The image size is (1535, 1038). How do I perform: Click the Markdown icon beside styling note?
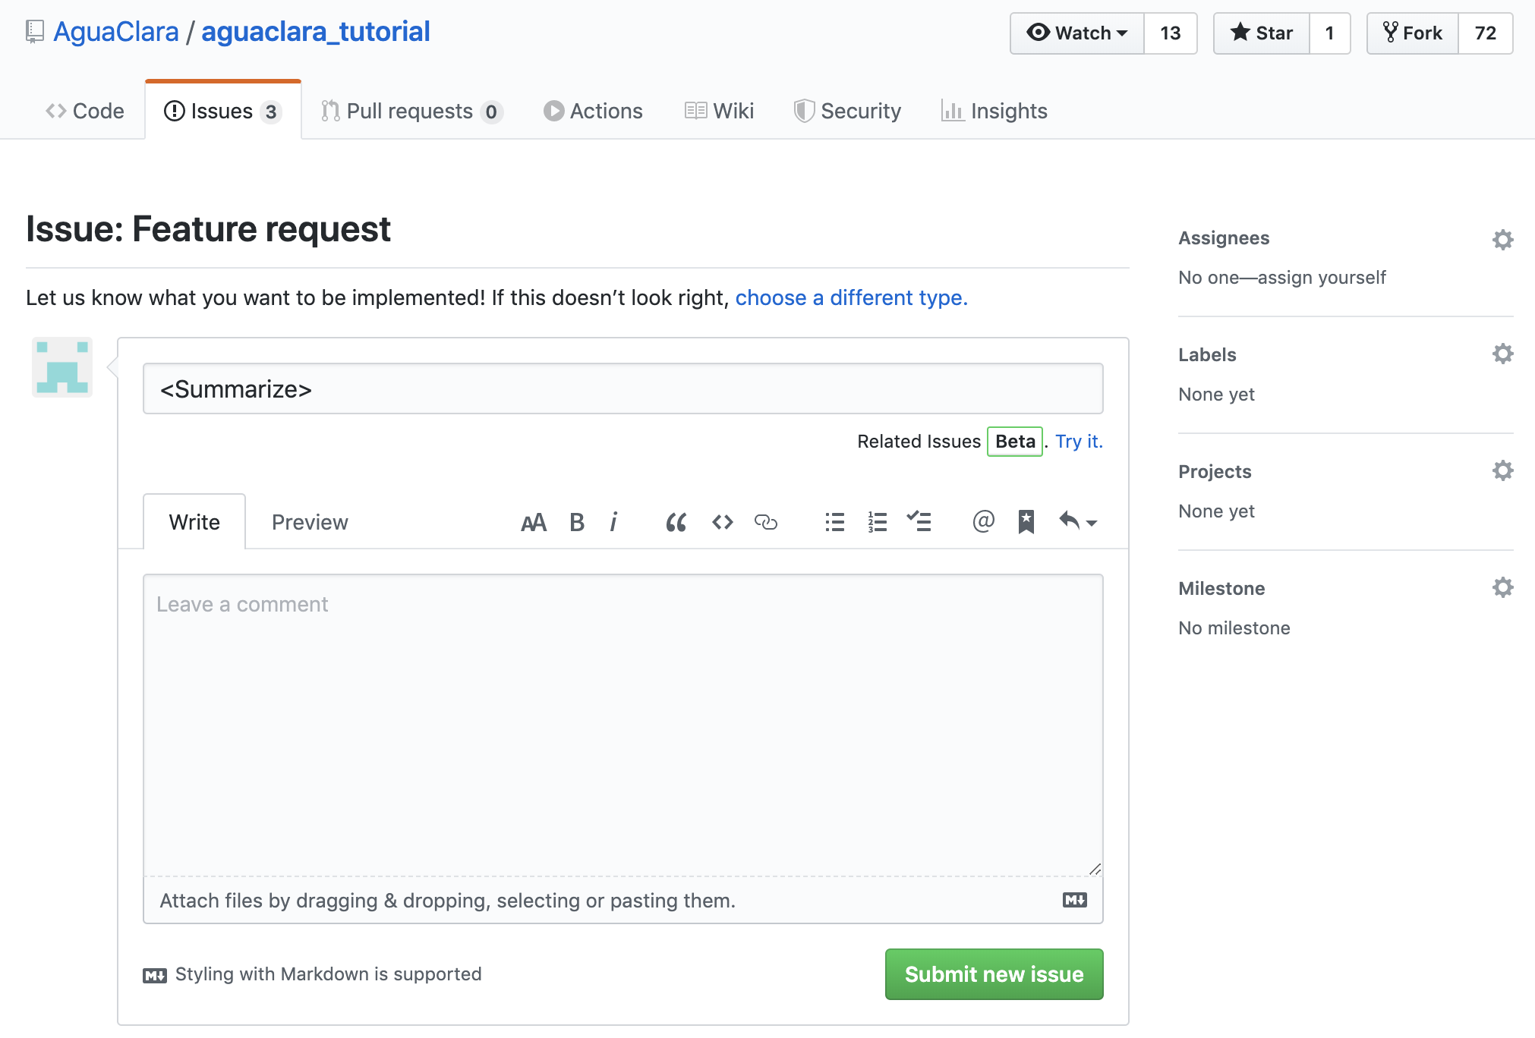(155, 975)
